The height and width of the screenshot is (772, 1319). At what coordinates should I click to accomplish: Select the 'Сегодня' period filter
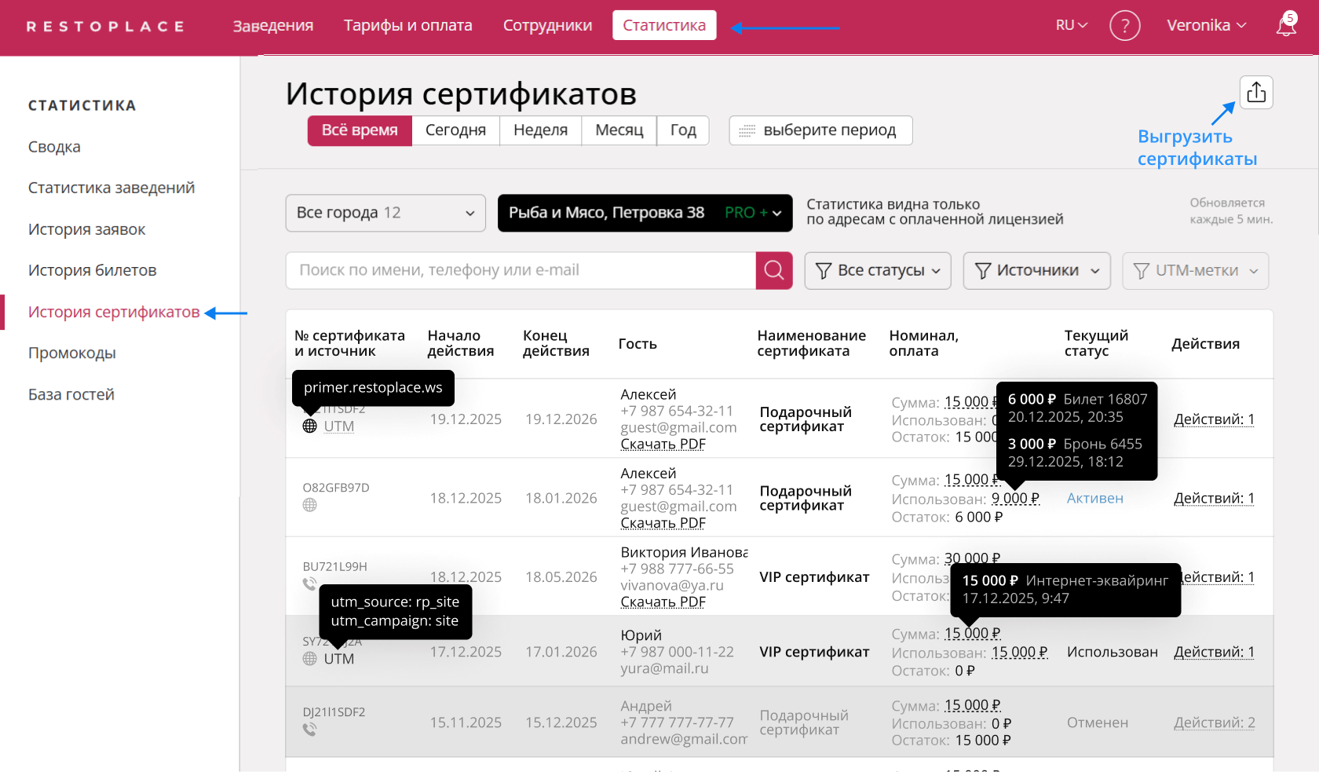click(455, 130)
